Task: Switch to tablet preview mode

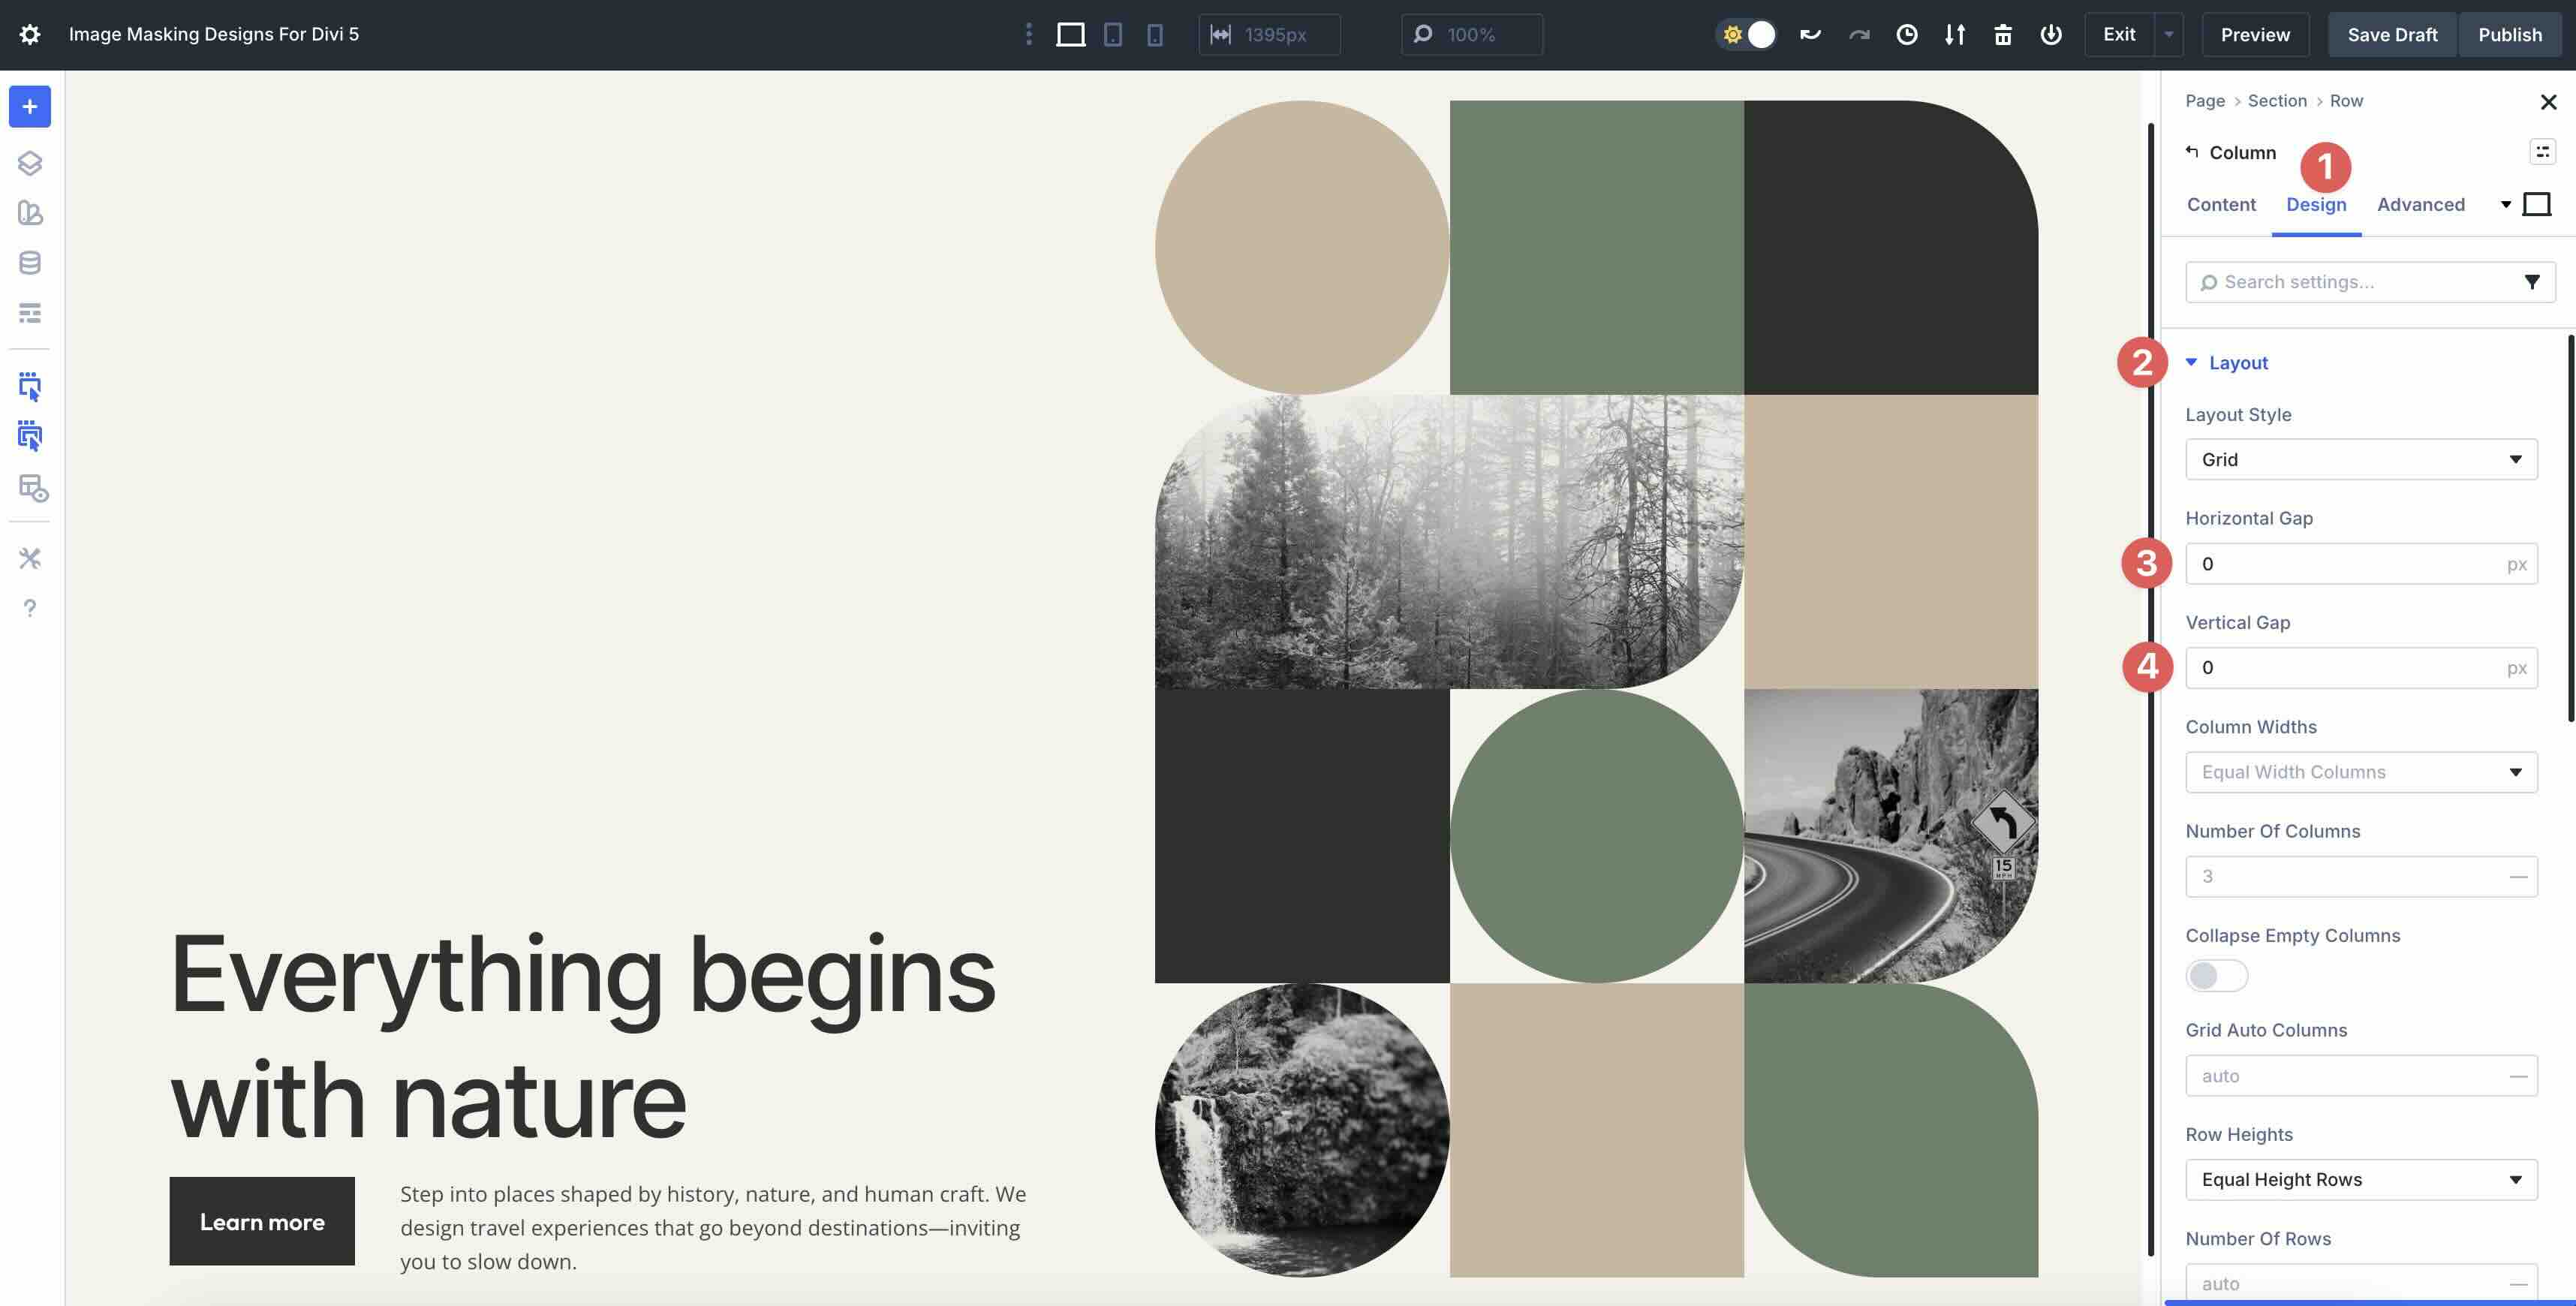Action: [1112, 33]
